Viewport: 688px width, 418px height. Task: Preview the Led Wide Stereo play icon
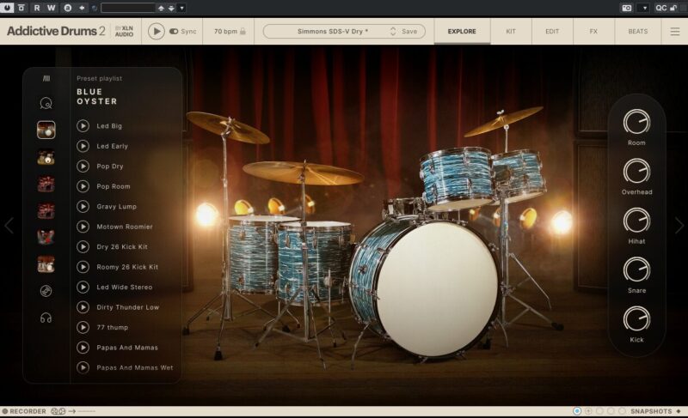[x=83, y=288]
